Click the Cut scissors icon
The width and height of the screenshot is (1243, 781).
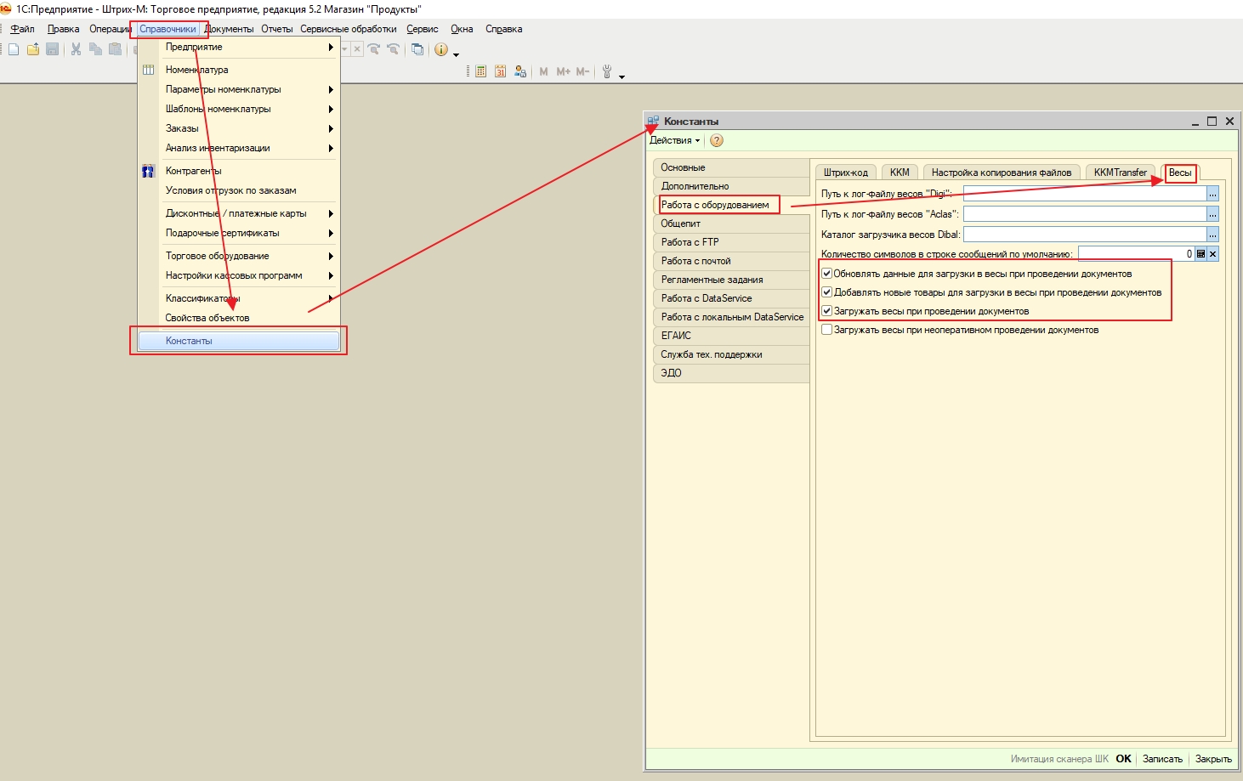coord(76,49)
